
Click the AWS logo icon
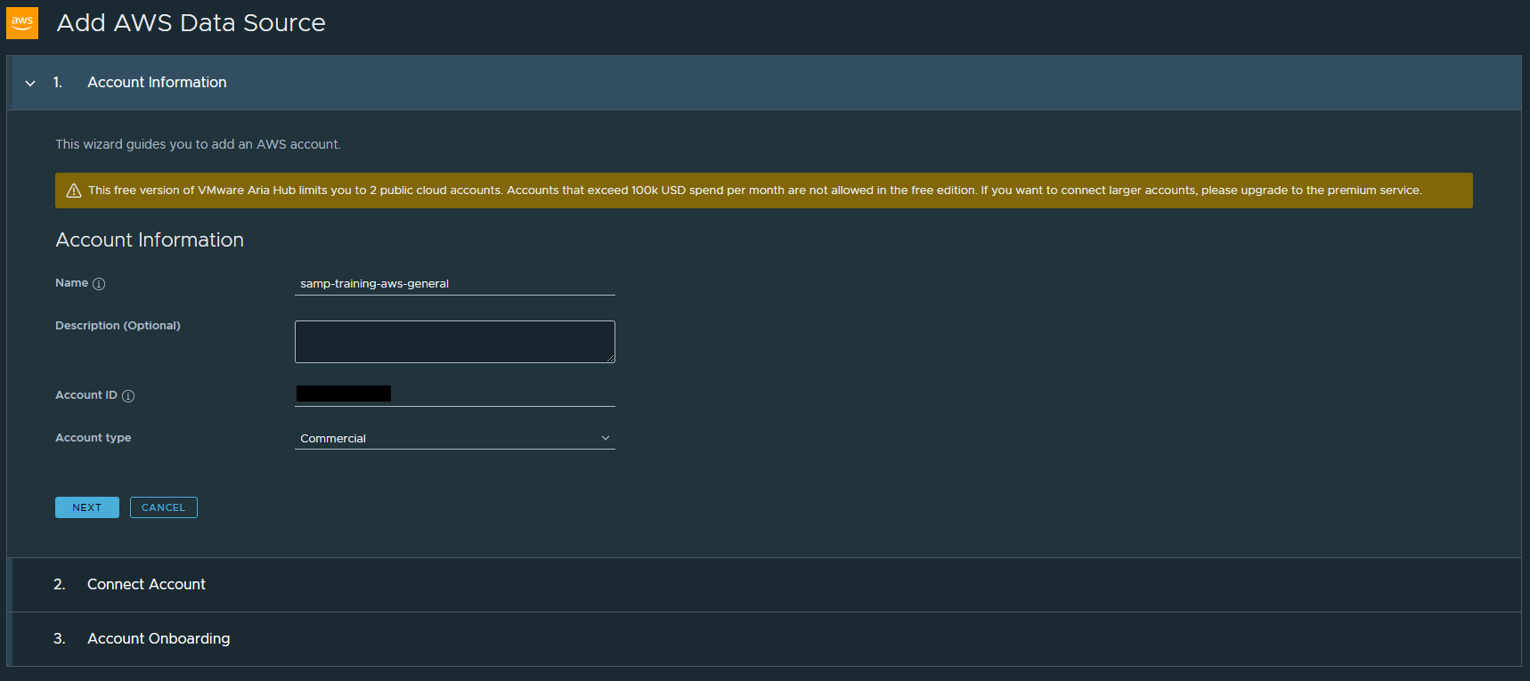(22, 23)
